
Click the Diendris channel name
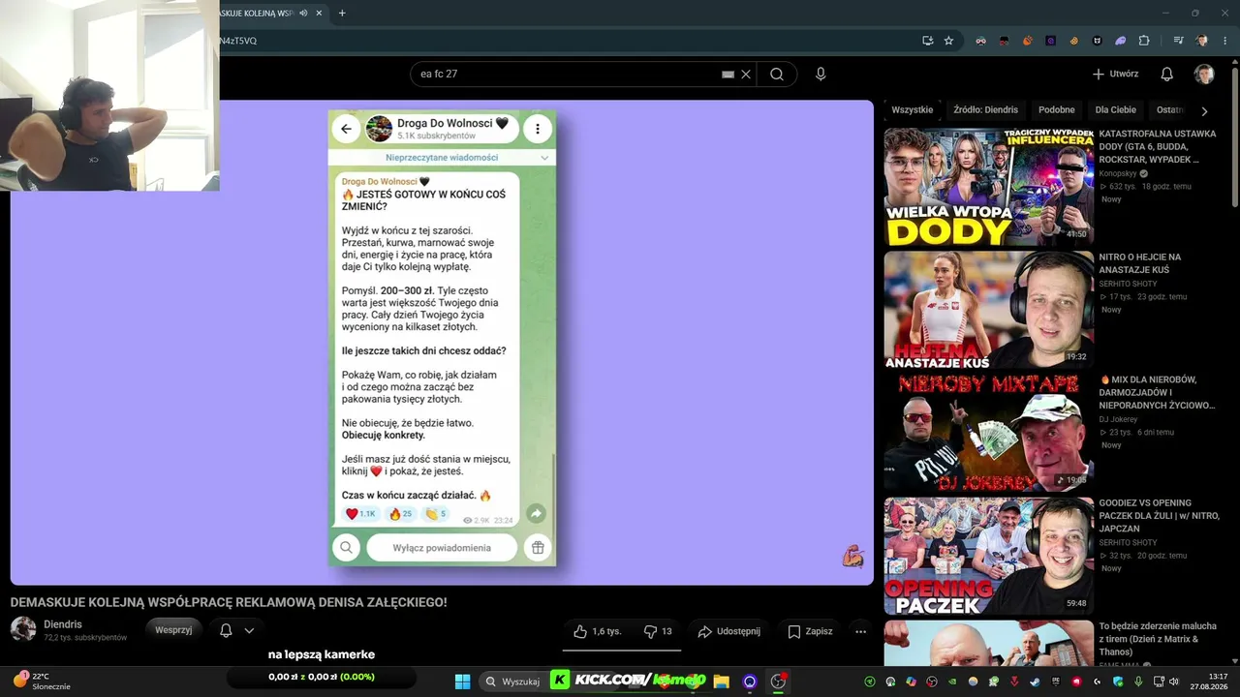point(63,624)
